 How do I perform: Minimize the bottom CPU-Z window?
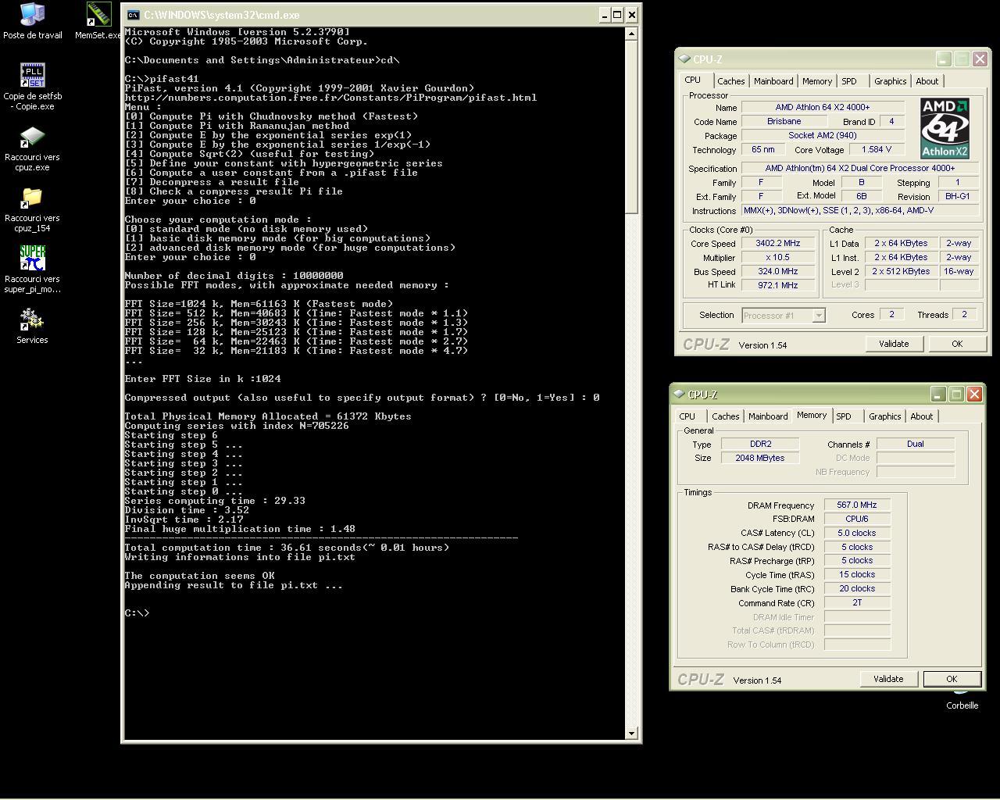(938, 395)
